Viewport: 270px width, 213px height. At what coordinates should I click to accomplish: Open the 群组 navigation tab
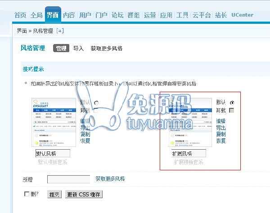pos(134,15)
